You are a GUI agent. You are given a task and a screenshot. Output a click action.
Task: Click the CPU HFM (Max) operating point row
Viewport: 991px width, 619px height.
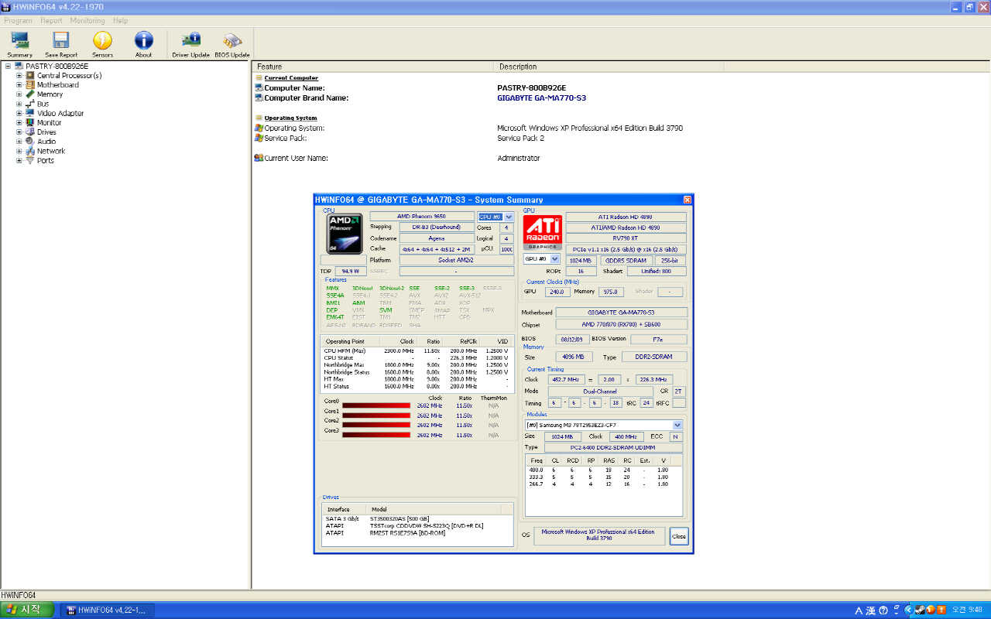click(417, 351)
